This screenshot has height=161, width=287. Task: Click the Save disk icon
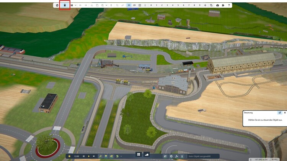(x=72, y=5)
